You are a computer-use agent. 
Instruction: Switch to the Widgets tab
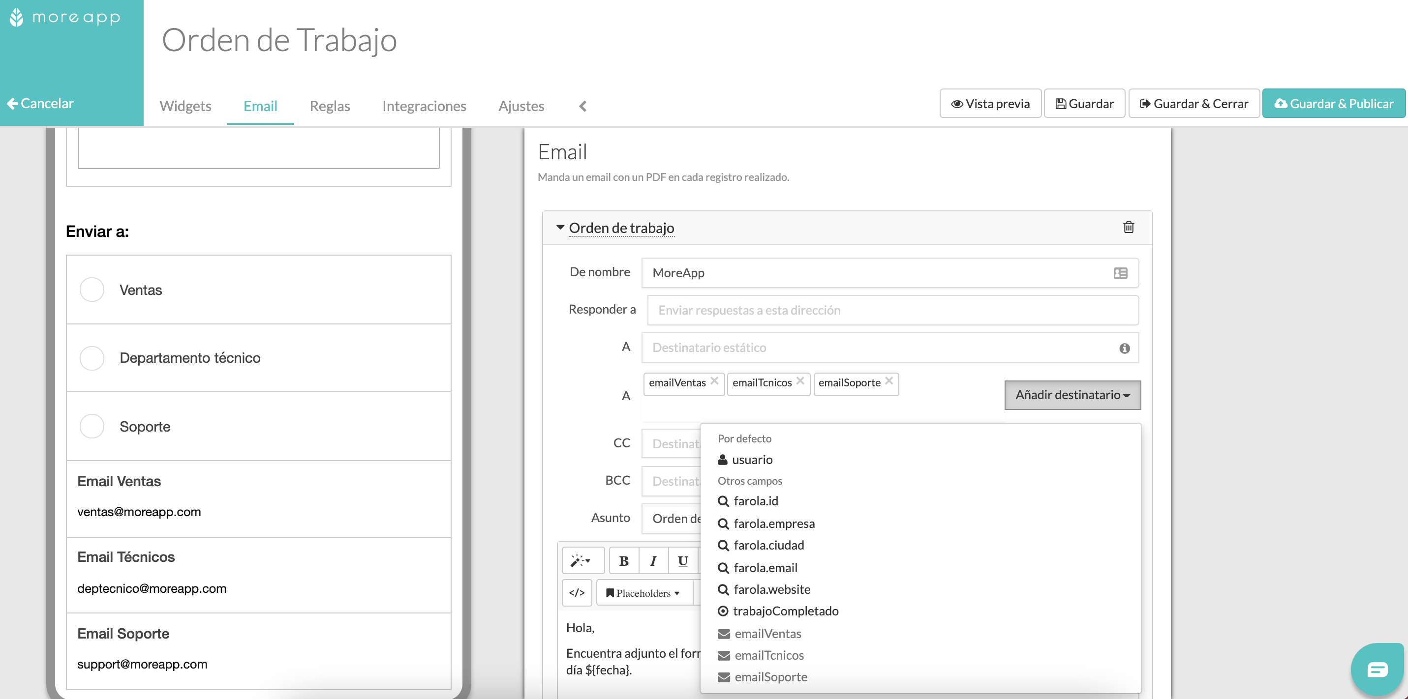[185, 106]
